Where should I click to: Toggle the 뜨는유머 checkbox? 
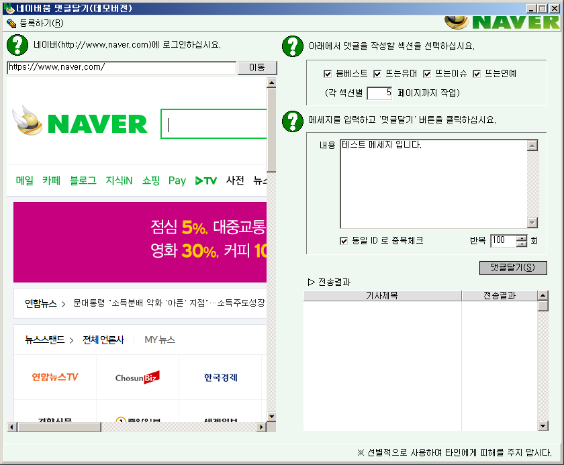[377, 74]
